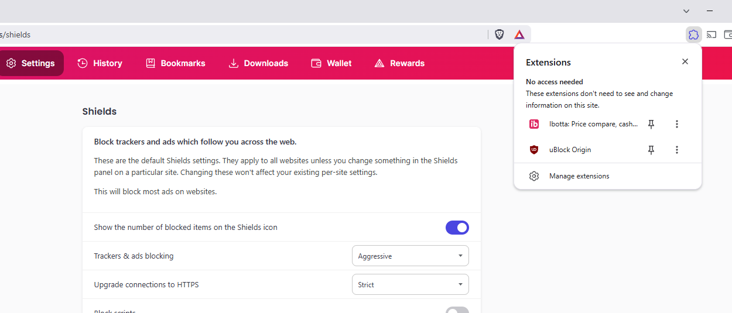This screenshot has width=732, height=313.
Task: Open Upgrade connections to HTTPS dropdown
Action: (x=410, y=284)
